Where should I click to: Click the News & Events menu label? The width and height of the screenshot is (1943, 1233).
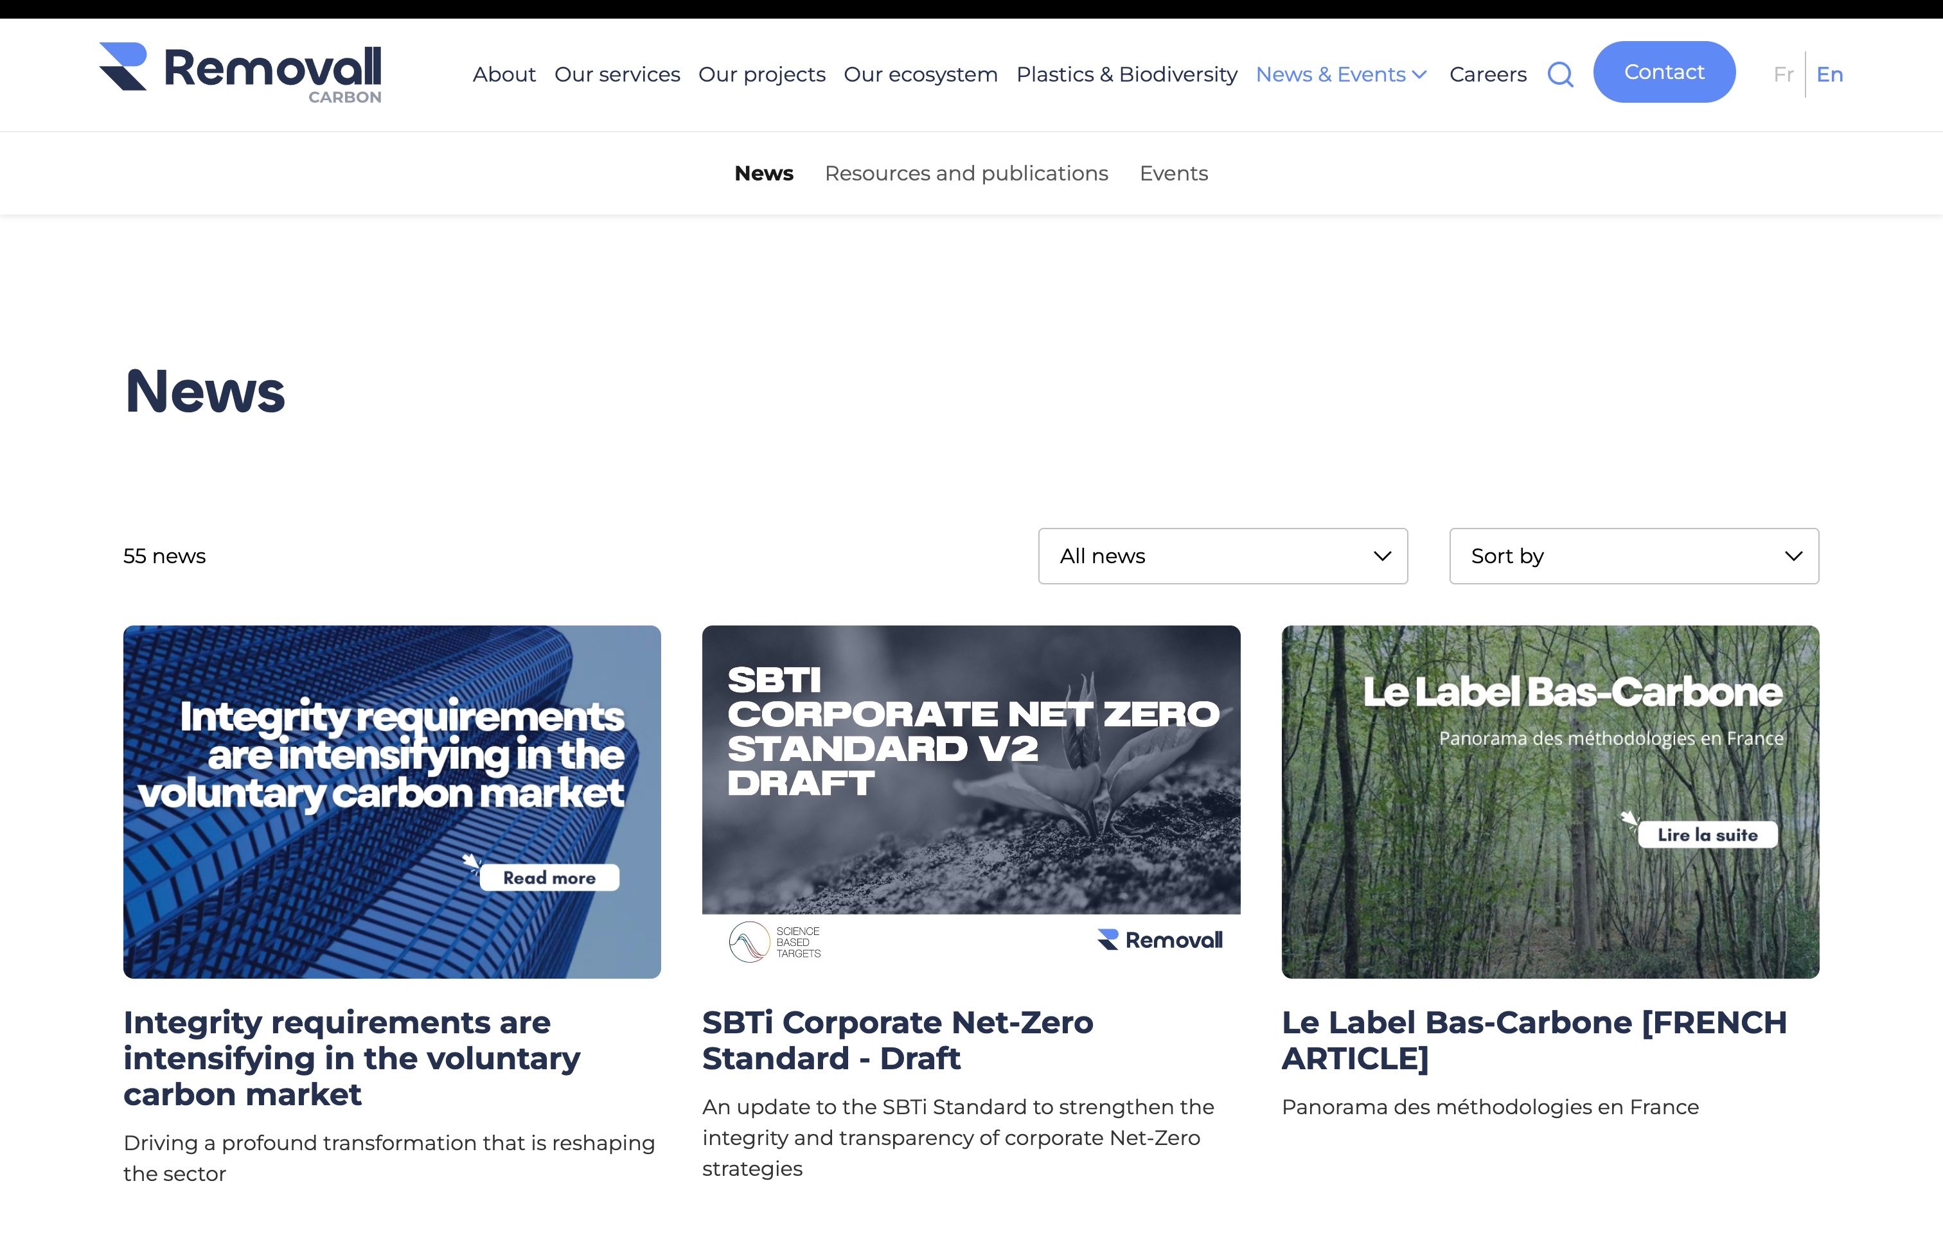1331,74
